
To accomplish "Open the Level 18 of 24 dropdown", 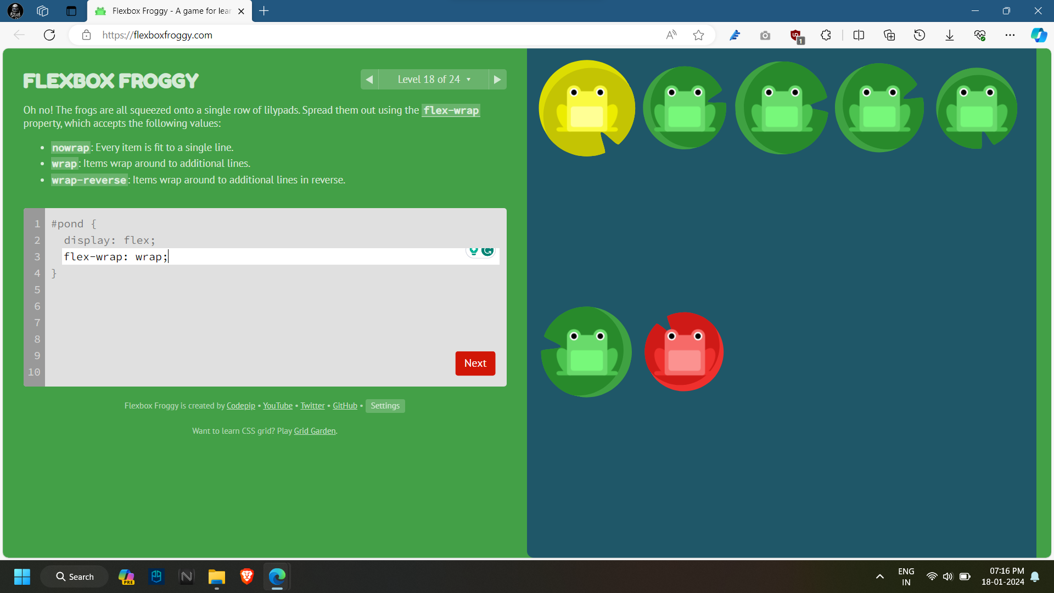I will point(434,80).
